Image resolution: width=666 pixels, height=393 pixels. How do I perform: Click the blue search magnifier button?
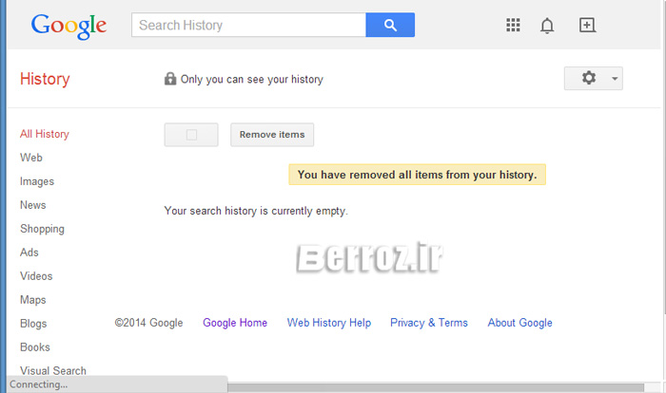pyautogui.click(x=390, y=26)
